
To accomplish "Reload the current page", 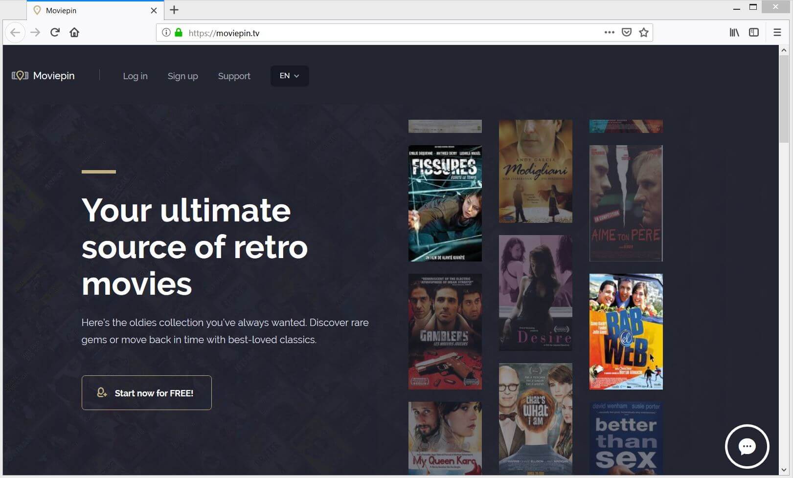I will [55, 33].
